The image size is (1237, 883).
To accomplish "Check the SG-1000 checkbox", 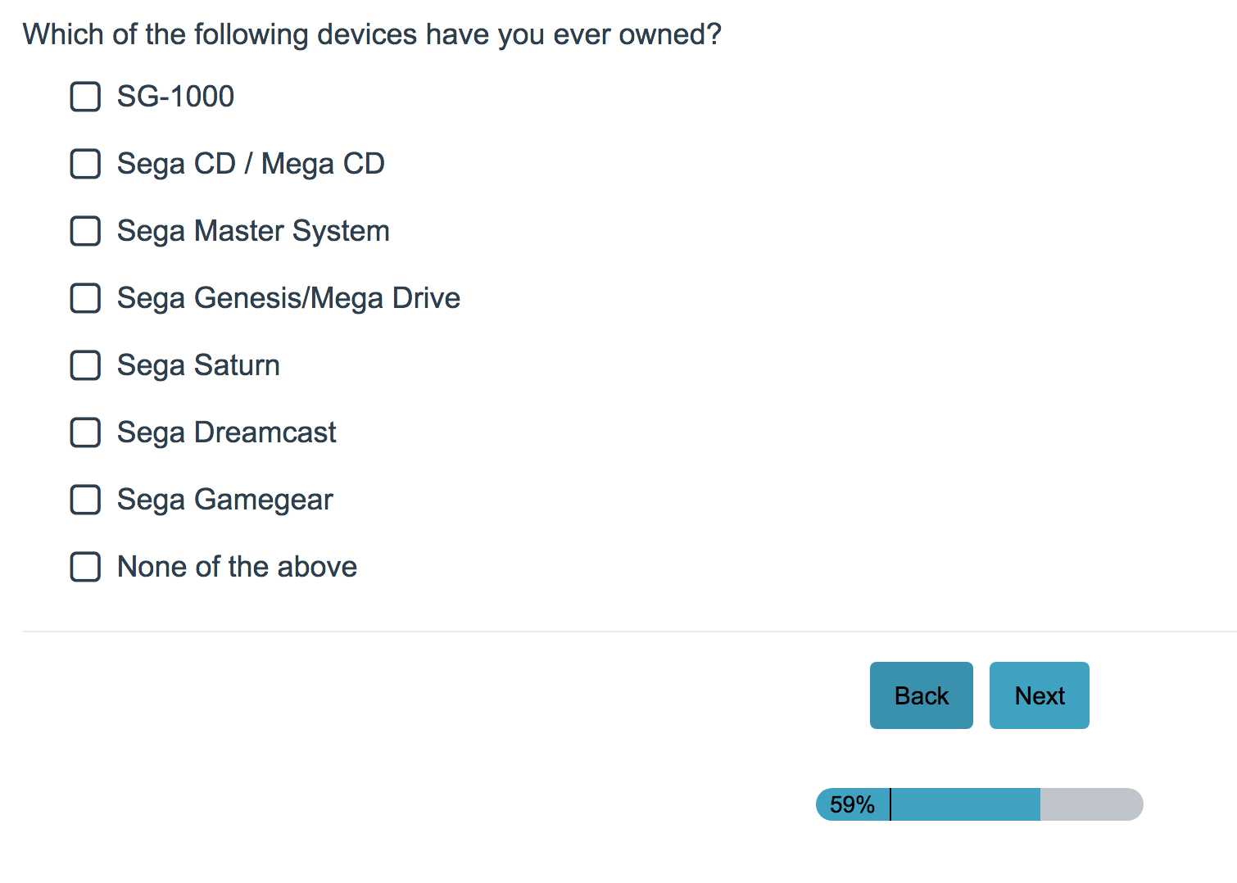I will [x=85, y=97].
